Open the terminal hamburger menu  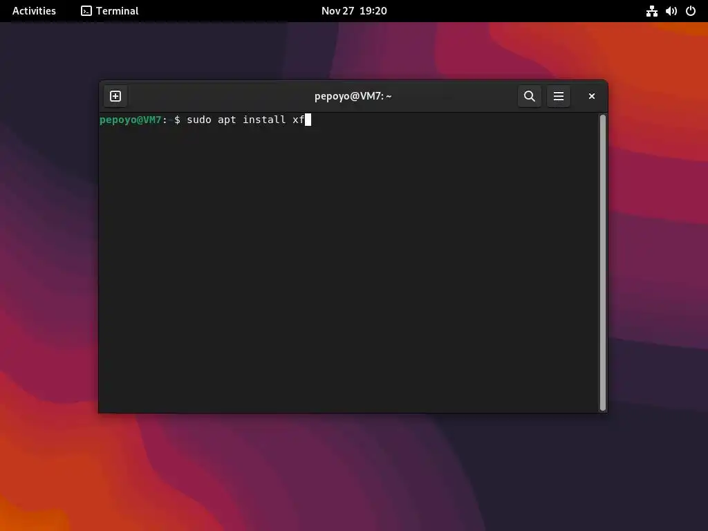(558, 96)
